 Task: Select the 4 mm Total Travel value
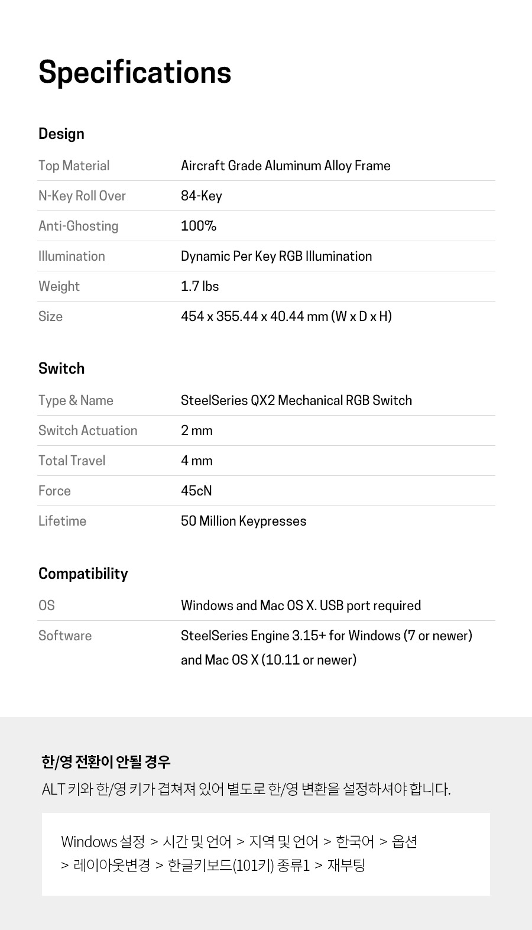[x=197, y=461]
